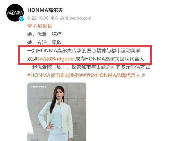Open hashtag #乔欣HONMA品牌代言人#
The image size is (174, 141).
[114, 75]
